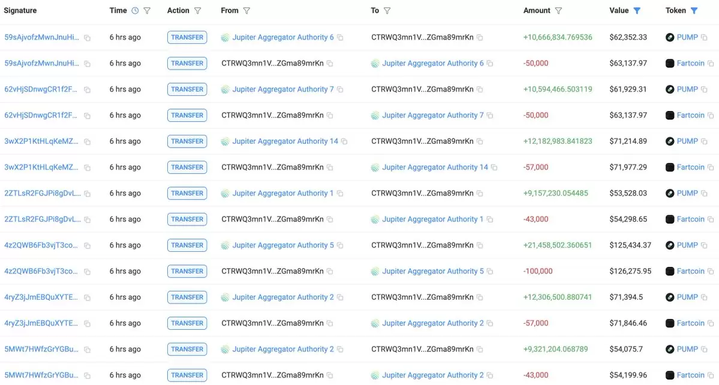Open Amount column filter
This screenshot has height=385, width=719.
558,11
